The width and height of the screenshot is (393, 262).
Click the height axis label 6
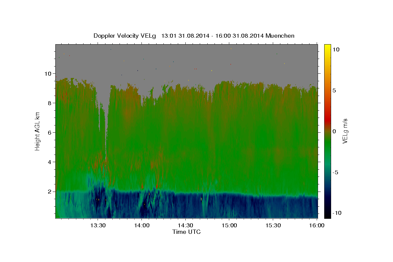click(x=50, y=132)
